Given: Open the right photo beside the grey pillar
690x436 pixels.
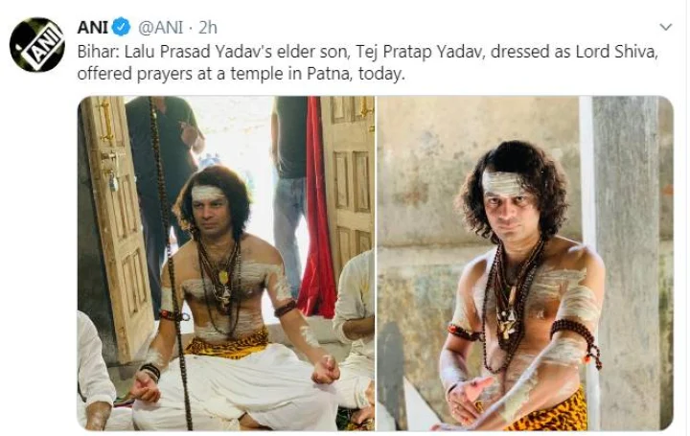Looking at the screenshot, I should coord(525,264).
